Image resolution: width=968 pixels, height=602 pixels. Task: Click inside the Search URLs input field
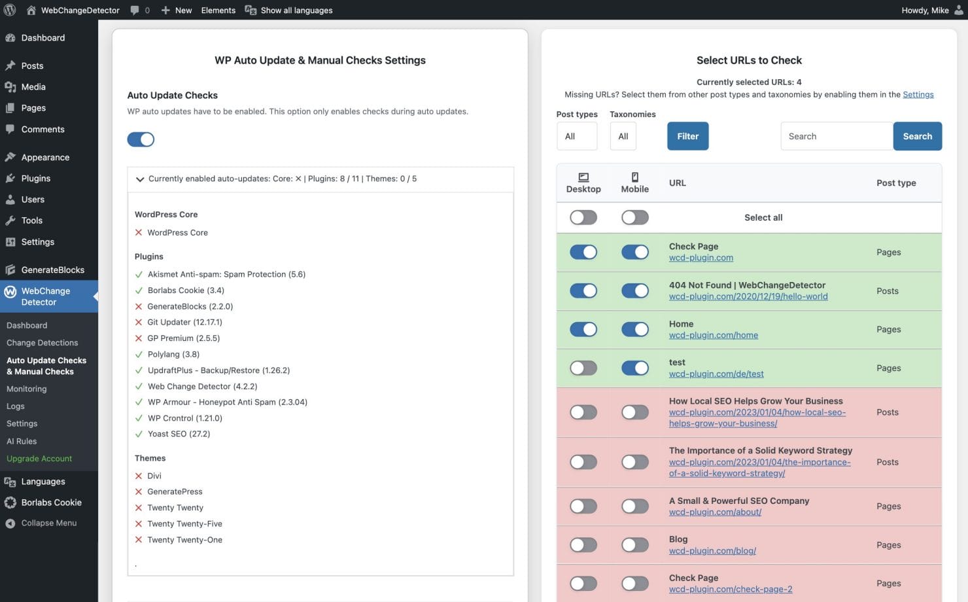(x=836, y=136)
